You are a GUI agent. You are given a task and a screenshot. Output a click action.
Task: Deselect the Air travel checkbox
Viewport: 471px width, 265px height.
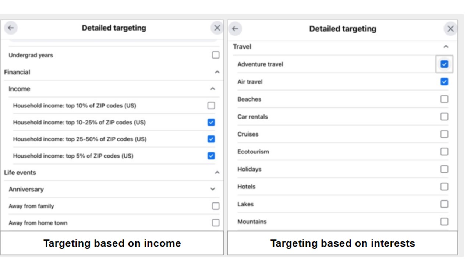click(x=445, y=81)
